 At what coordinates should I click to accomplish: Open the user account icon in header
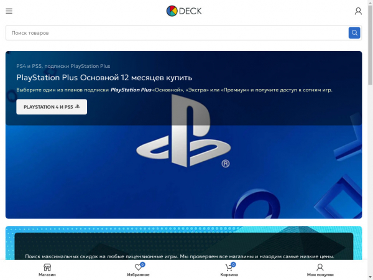coord(358,11)
